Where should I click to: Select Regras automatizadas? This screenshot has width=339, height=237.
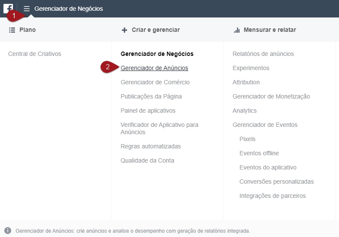tap(151, 146)
